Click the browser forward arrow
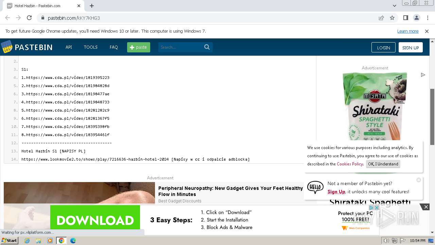Viewport: 435px width, 245px height. (18, 18)
